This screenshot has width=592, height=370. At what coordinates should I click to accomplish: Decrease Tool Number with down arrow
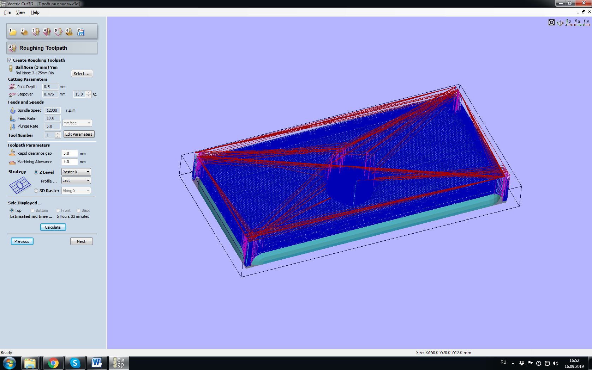[58, 137]
